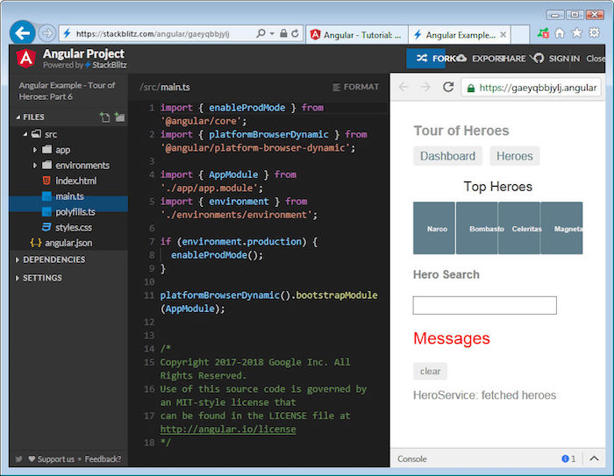This screenshot has height=476, width=614.
Task: Click the EXPORT button
Action: tap(479, 59)
